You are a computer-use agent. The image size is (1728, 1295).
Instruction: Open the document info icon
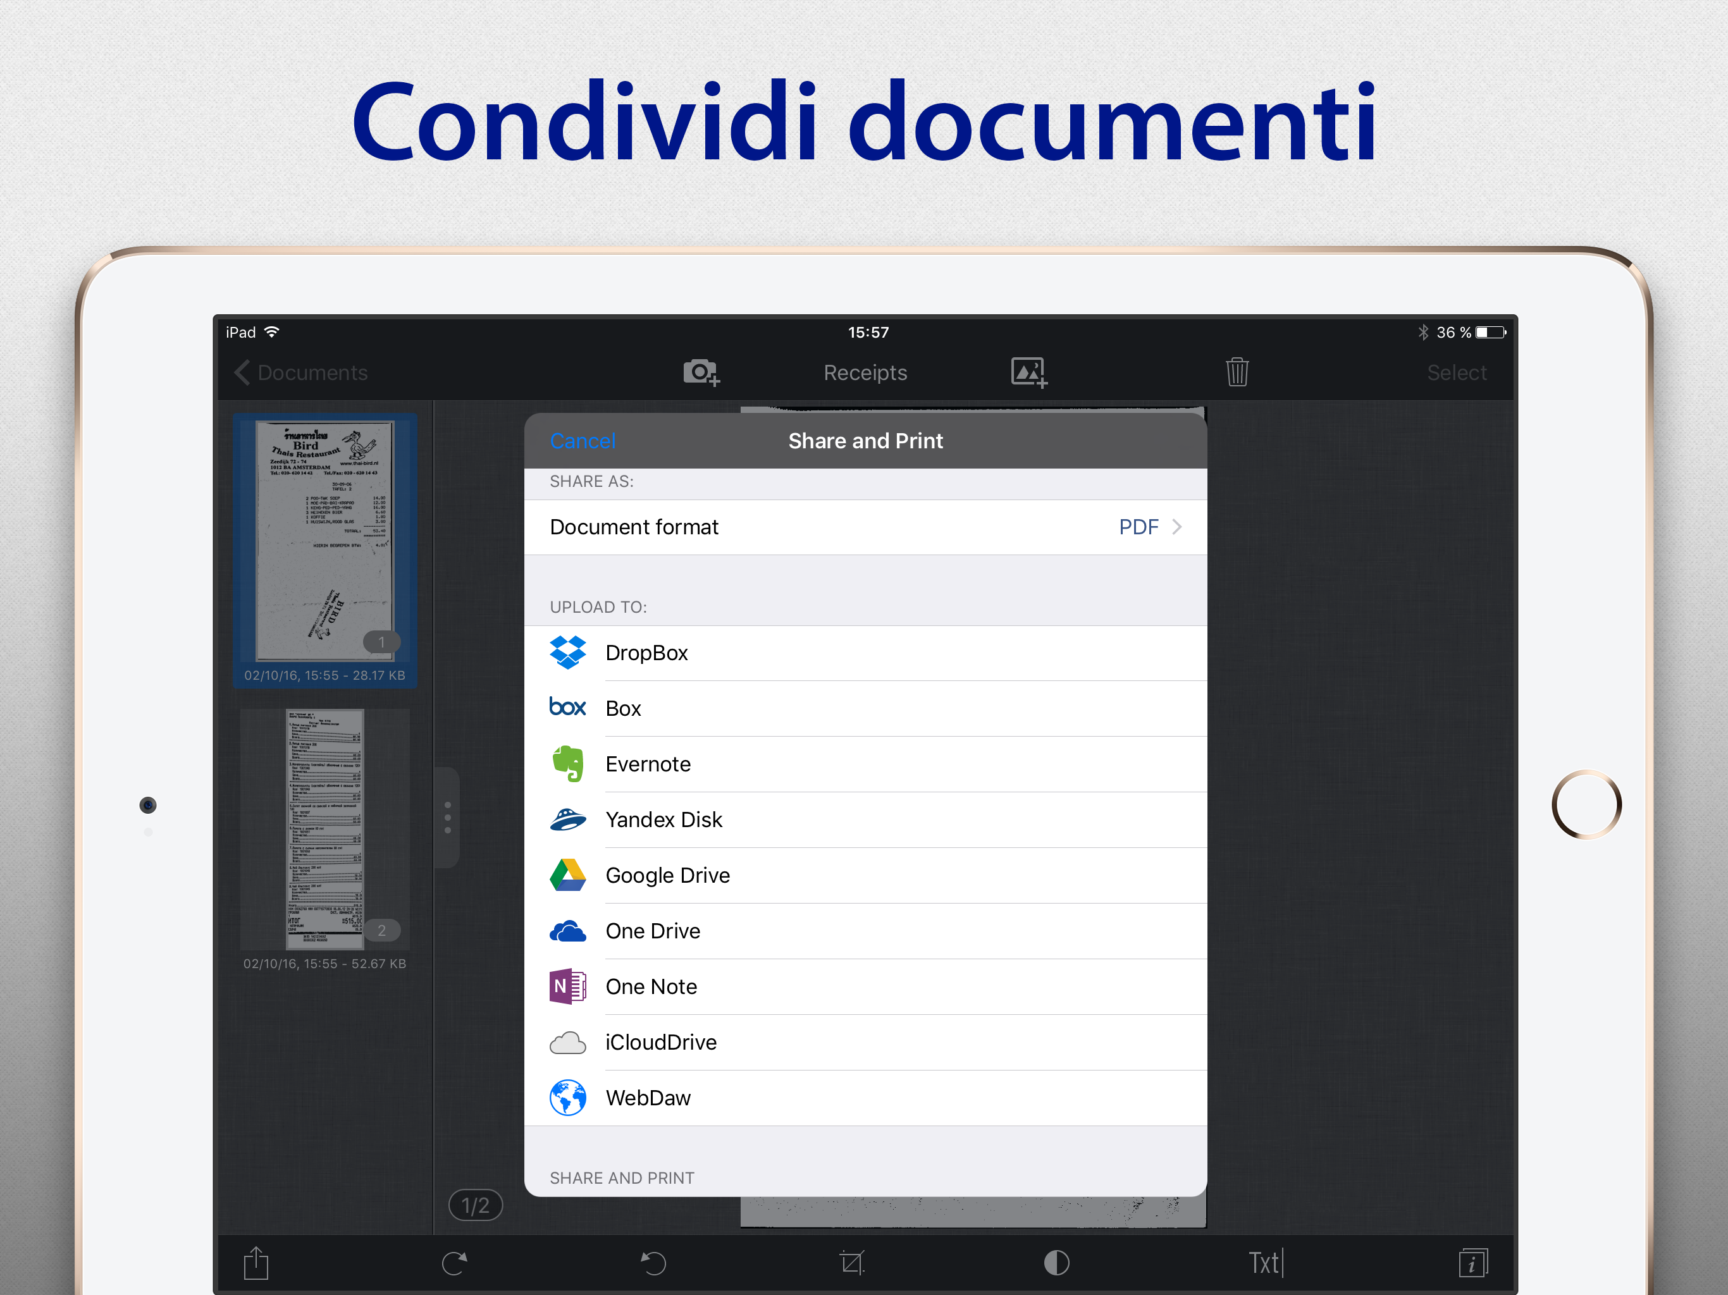click(x=1472, y=1262)
